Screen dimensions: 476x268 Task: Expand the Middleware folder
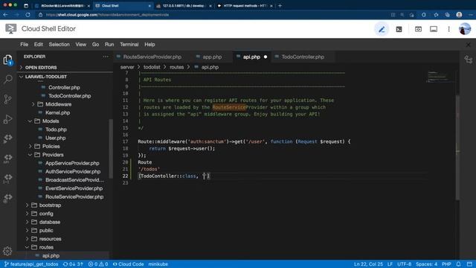pos(58,104)
